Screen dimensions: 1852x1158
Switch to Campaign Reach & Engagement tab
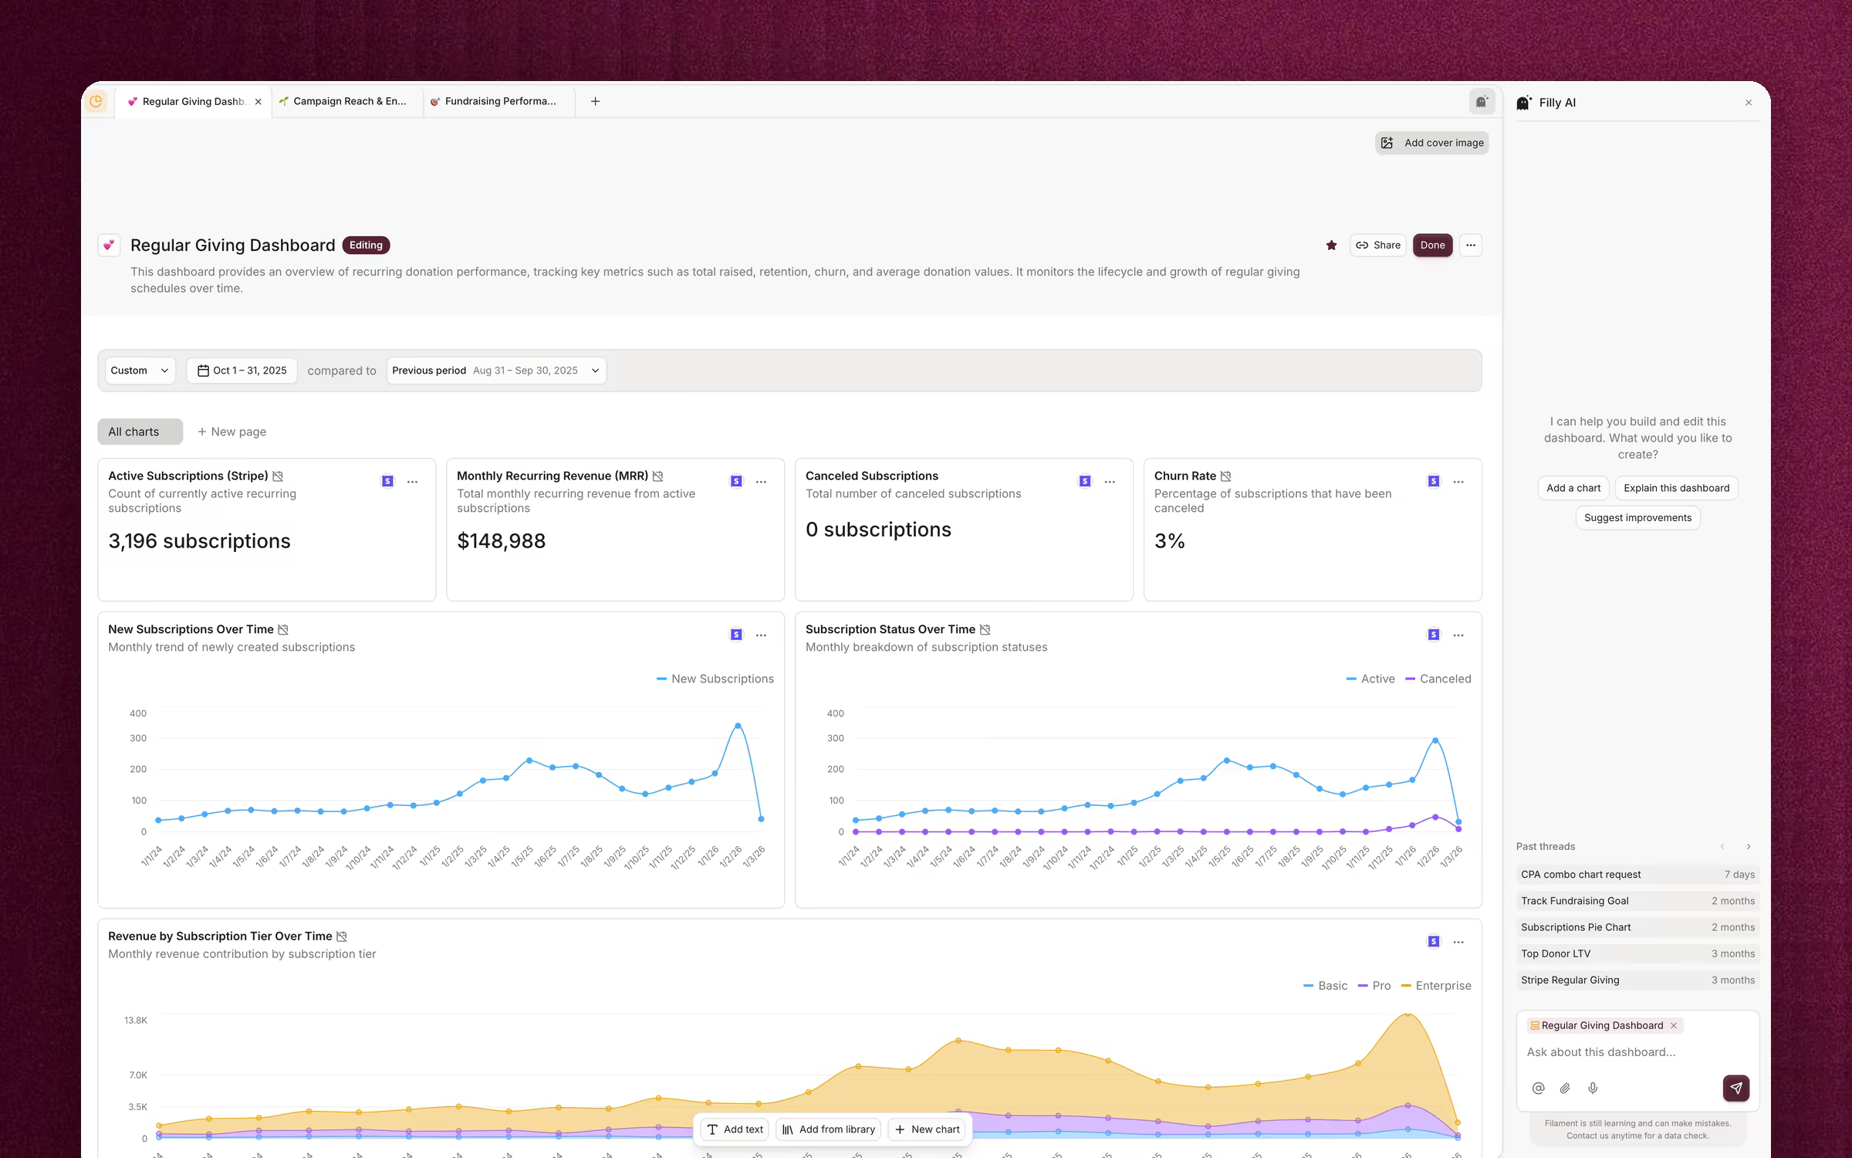pyautogui.click(x=347, y=101)
